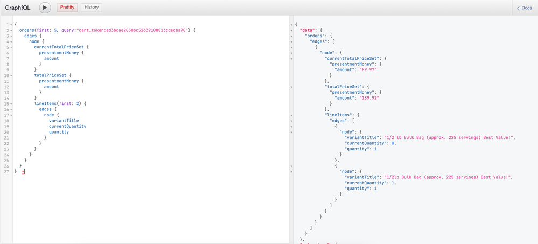The image size is (538, 244).
Task: Collapse the lineItems block at line 15
Action: (x=11, y=103)
